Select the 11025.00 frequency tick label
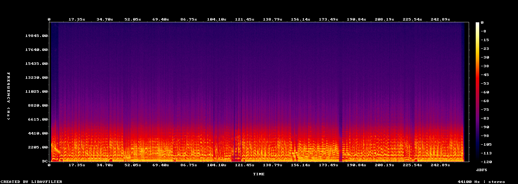518x184 pixels. coord(36,92)
